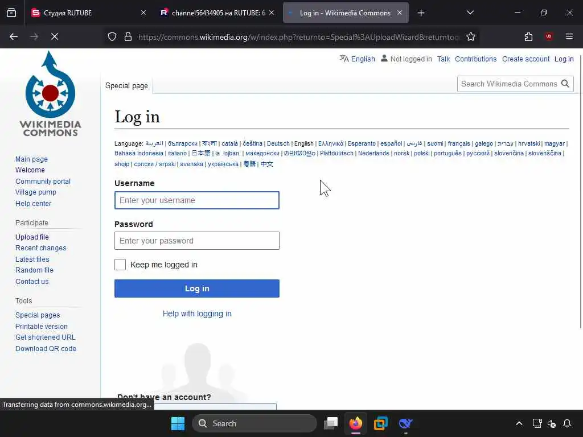Viewport: 583px width, 437px height.
Task: Bookmark this page with the star icon
Action: (x=471, y=36)
